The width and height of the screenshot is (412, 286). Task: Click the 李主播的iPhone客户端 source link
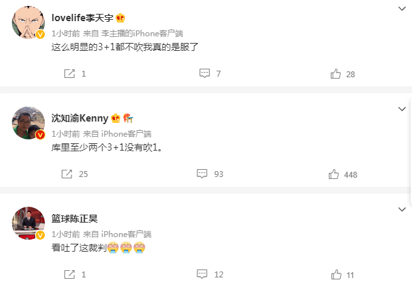(x=142, y=34)
